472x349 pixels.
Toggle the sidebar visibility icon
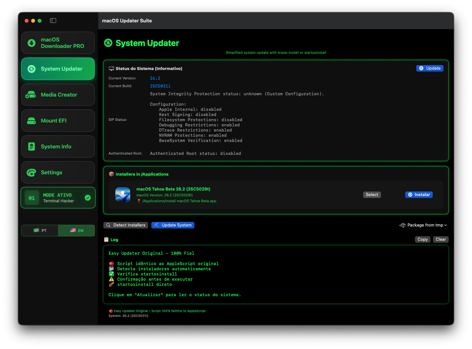click(53, 21)
